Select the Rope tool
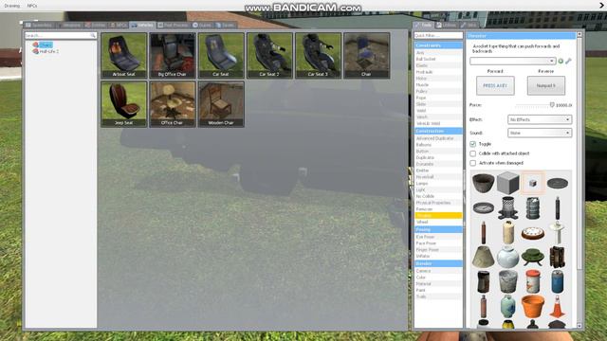607x341 pixels. (x=438, y=98)
